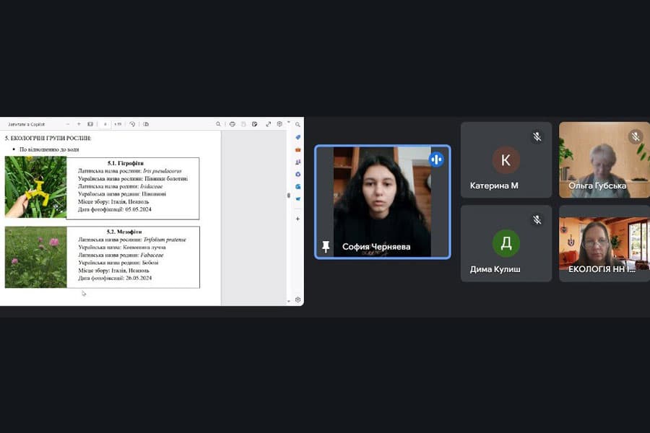Screen dimensions: 650x433
Task: Open the Outlook sidebar icon
Action: click(x=298, y=187)
